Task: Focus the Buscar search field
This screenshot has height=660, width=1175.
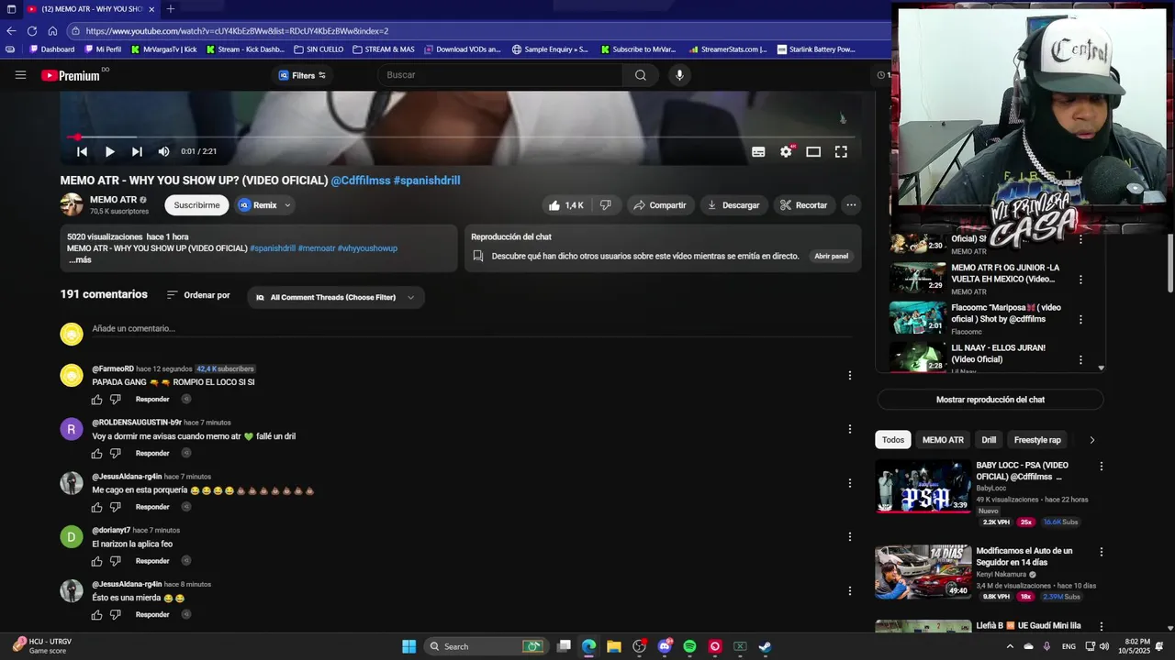Action: click(x=500, y=75)
